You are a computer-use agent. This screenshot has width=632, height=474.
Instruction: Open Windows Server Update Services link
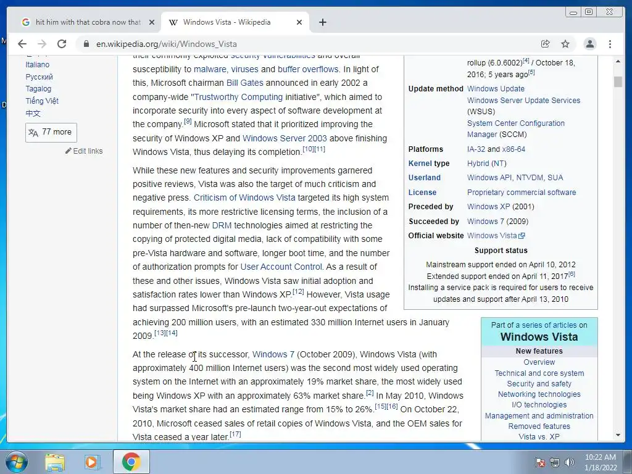(x=523, y=101)
